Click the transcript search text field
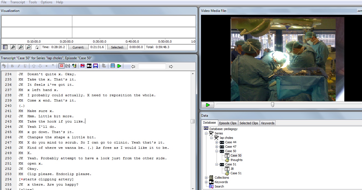The width and height of the screenshot is (362, 190). point(152,66)
